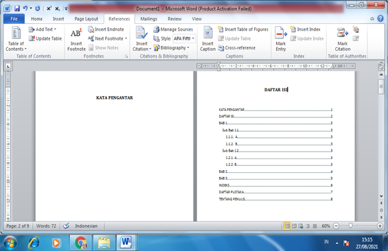Open the Next Footnote dropdown arrow
The image size is (388, 251).
point(126,38)
